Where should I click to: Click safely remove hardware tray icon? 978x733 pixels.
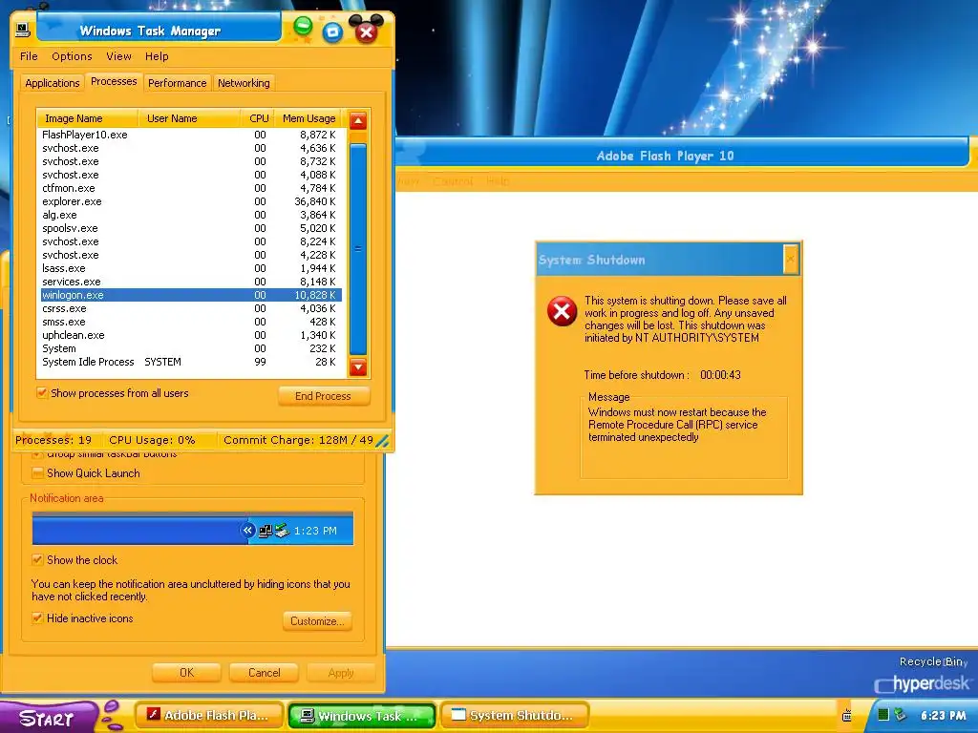point(900,714)
